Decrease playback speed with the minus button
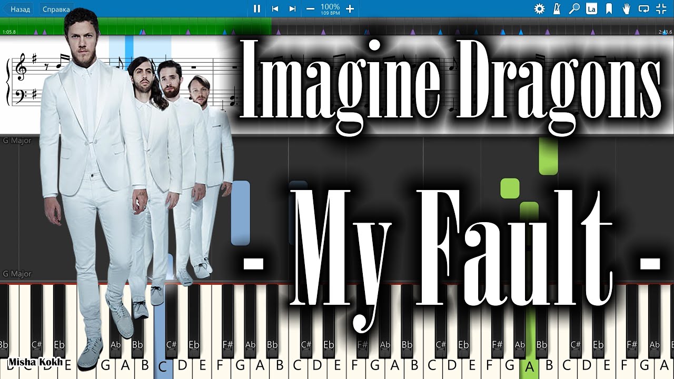 coord(310,8)
